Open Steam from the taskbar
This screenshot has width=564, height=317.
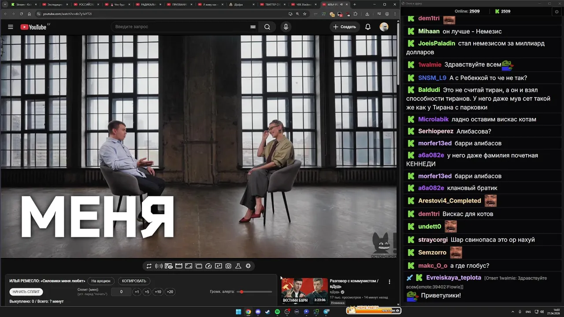[267, 312]
